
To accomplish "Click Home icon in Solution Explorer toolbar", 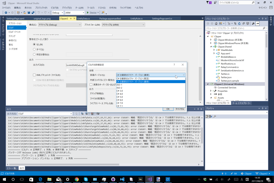I will click(216, 23).
